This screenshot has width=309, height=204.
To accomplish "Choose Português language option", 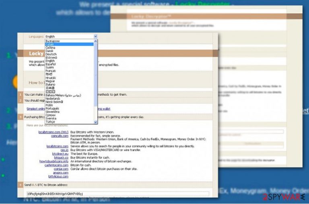I will 52,108.
